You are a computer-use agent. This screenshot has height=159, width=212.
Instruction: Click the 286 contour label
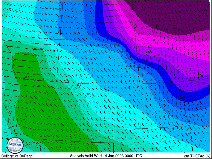tap(133, 66)
